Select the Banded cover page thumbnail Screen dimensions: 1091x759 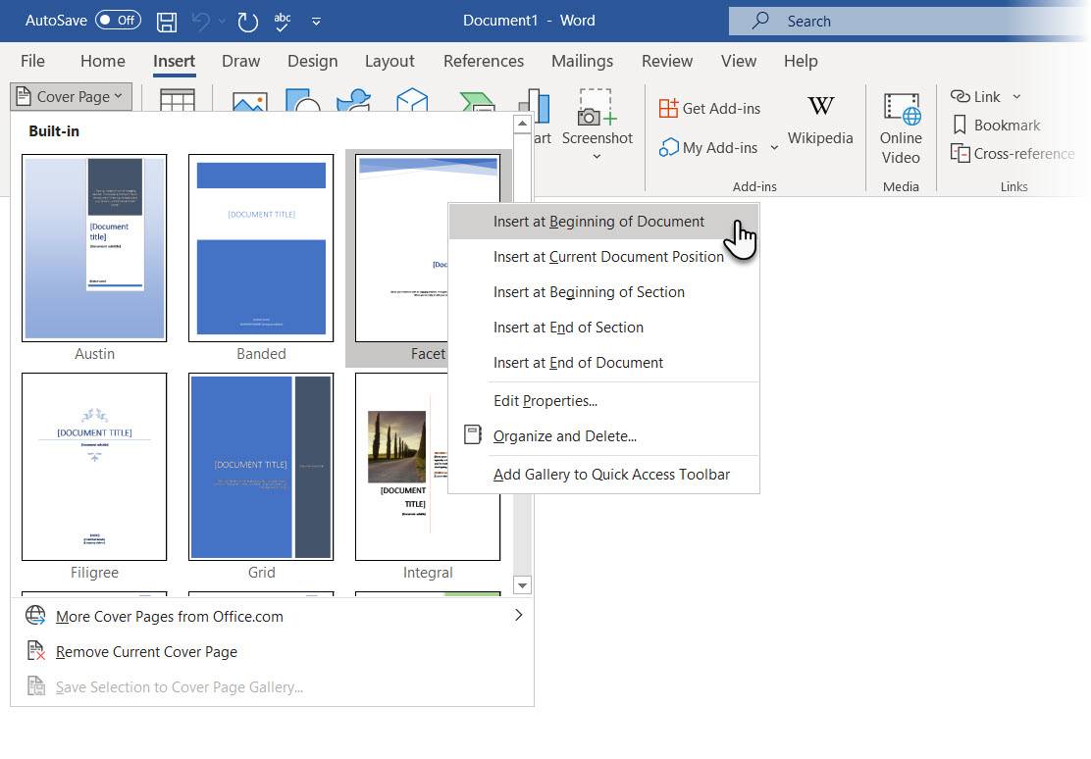[x=261, y=248]
